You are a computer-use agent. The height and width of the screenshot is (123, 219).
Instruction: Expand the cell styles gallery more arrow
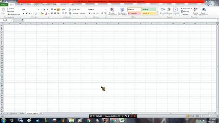click(157, 14)
